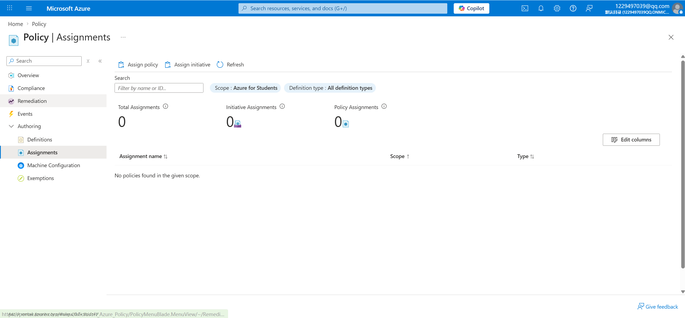Focus the sidebar Search box
This screenshot has width=685, height=318.
point(44,61)
